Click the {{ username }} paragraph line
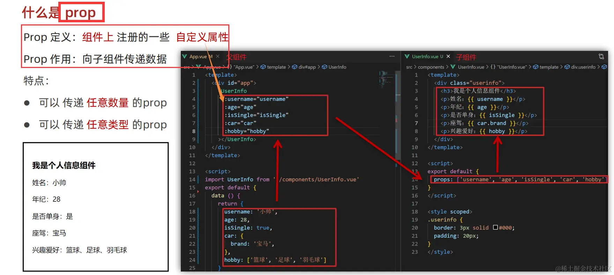The width and height of the screenshot is (614, 275). coord(483,99)
